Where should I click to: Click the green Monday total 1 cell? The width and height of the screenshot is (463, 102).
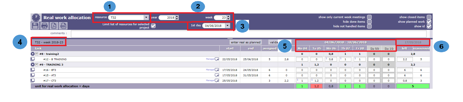(302, 86)
